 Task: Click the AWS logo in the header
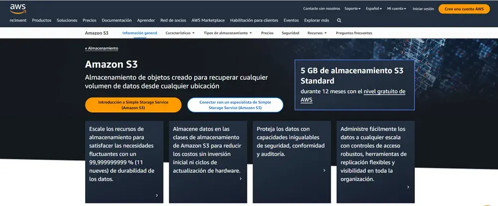click(x=17, y=8)
